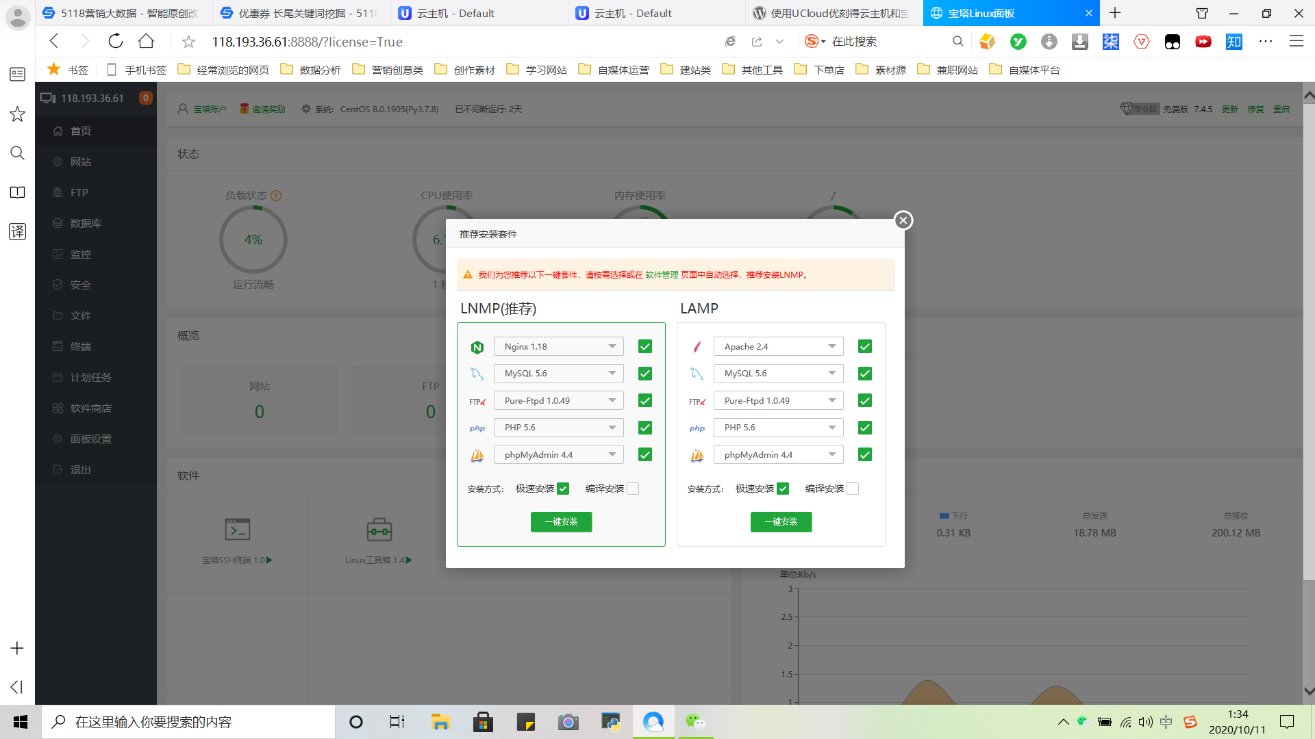Uncheck LNMP PHP 5.6 checkbox
1315x739 pixels.
[x=645, y=428]
